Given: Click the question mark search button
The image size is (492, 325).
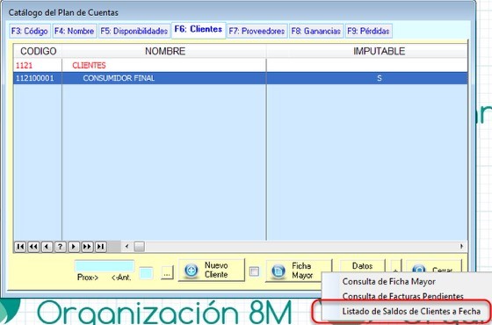Looking at the screenshot, I should tap(61, 247).
